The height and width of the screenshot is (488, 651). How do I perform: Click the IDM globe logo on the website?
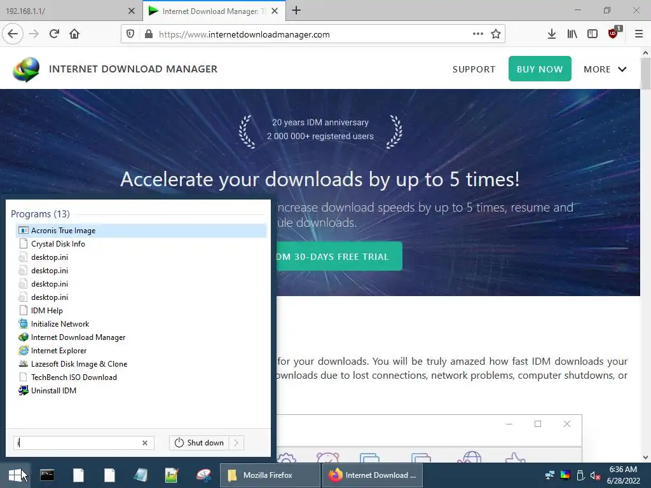(x=26, y=69)
